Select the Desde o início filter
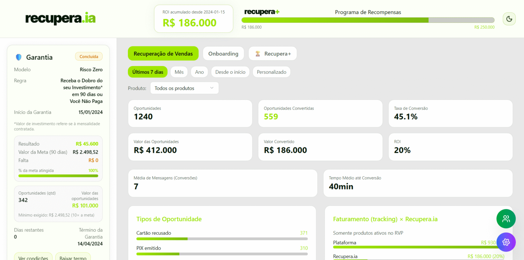The width and height of the screenshot is (524, 260). [230, 72]
